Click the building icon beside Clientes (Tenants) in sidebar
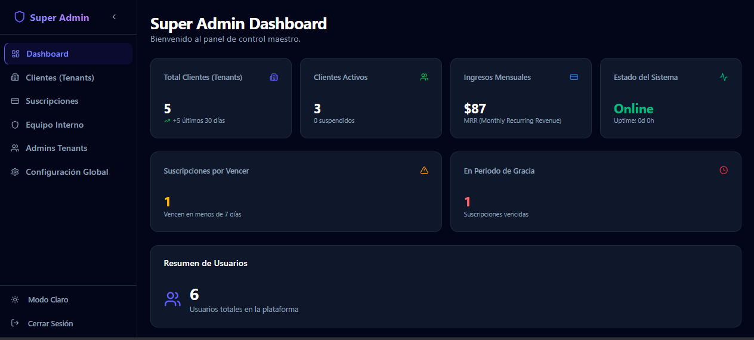754x340 pixels. point(16,78)
